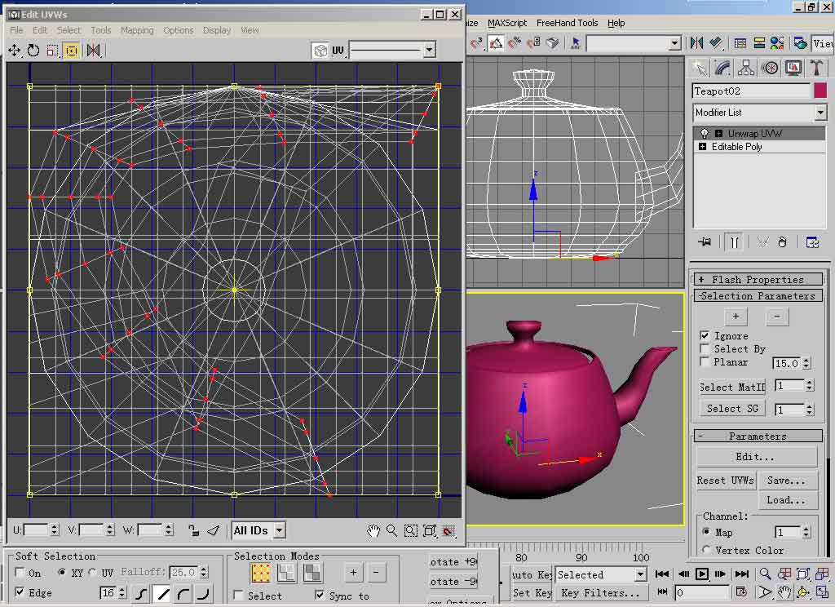Open the Hierarchy command panel tab

click(x=746, y=68)
